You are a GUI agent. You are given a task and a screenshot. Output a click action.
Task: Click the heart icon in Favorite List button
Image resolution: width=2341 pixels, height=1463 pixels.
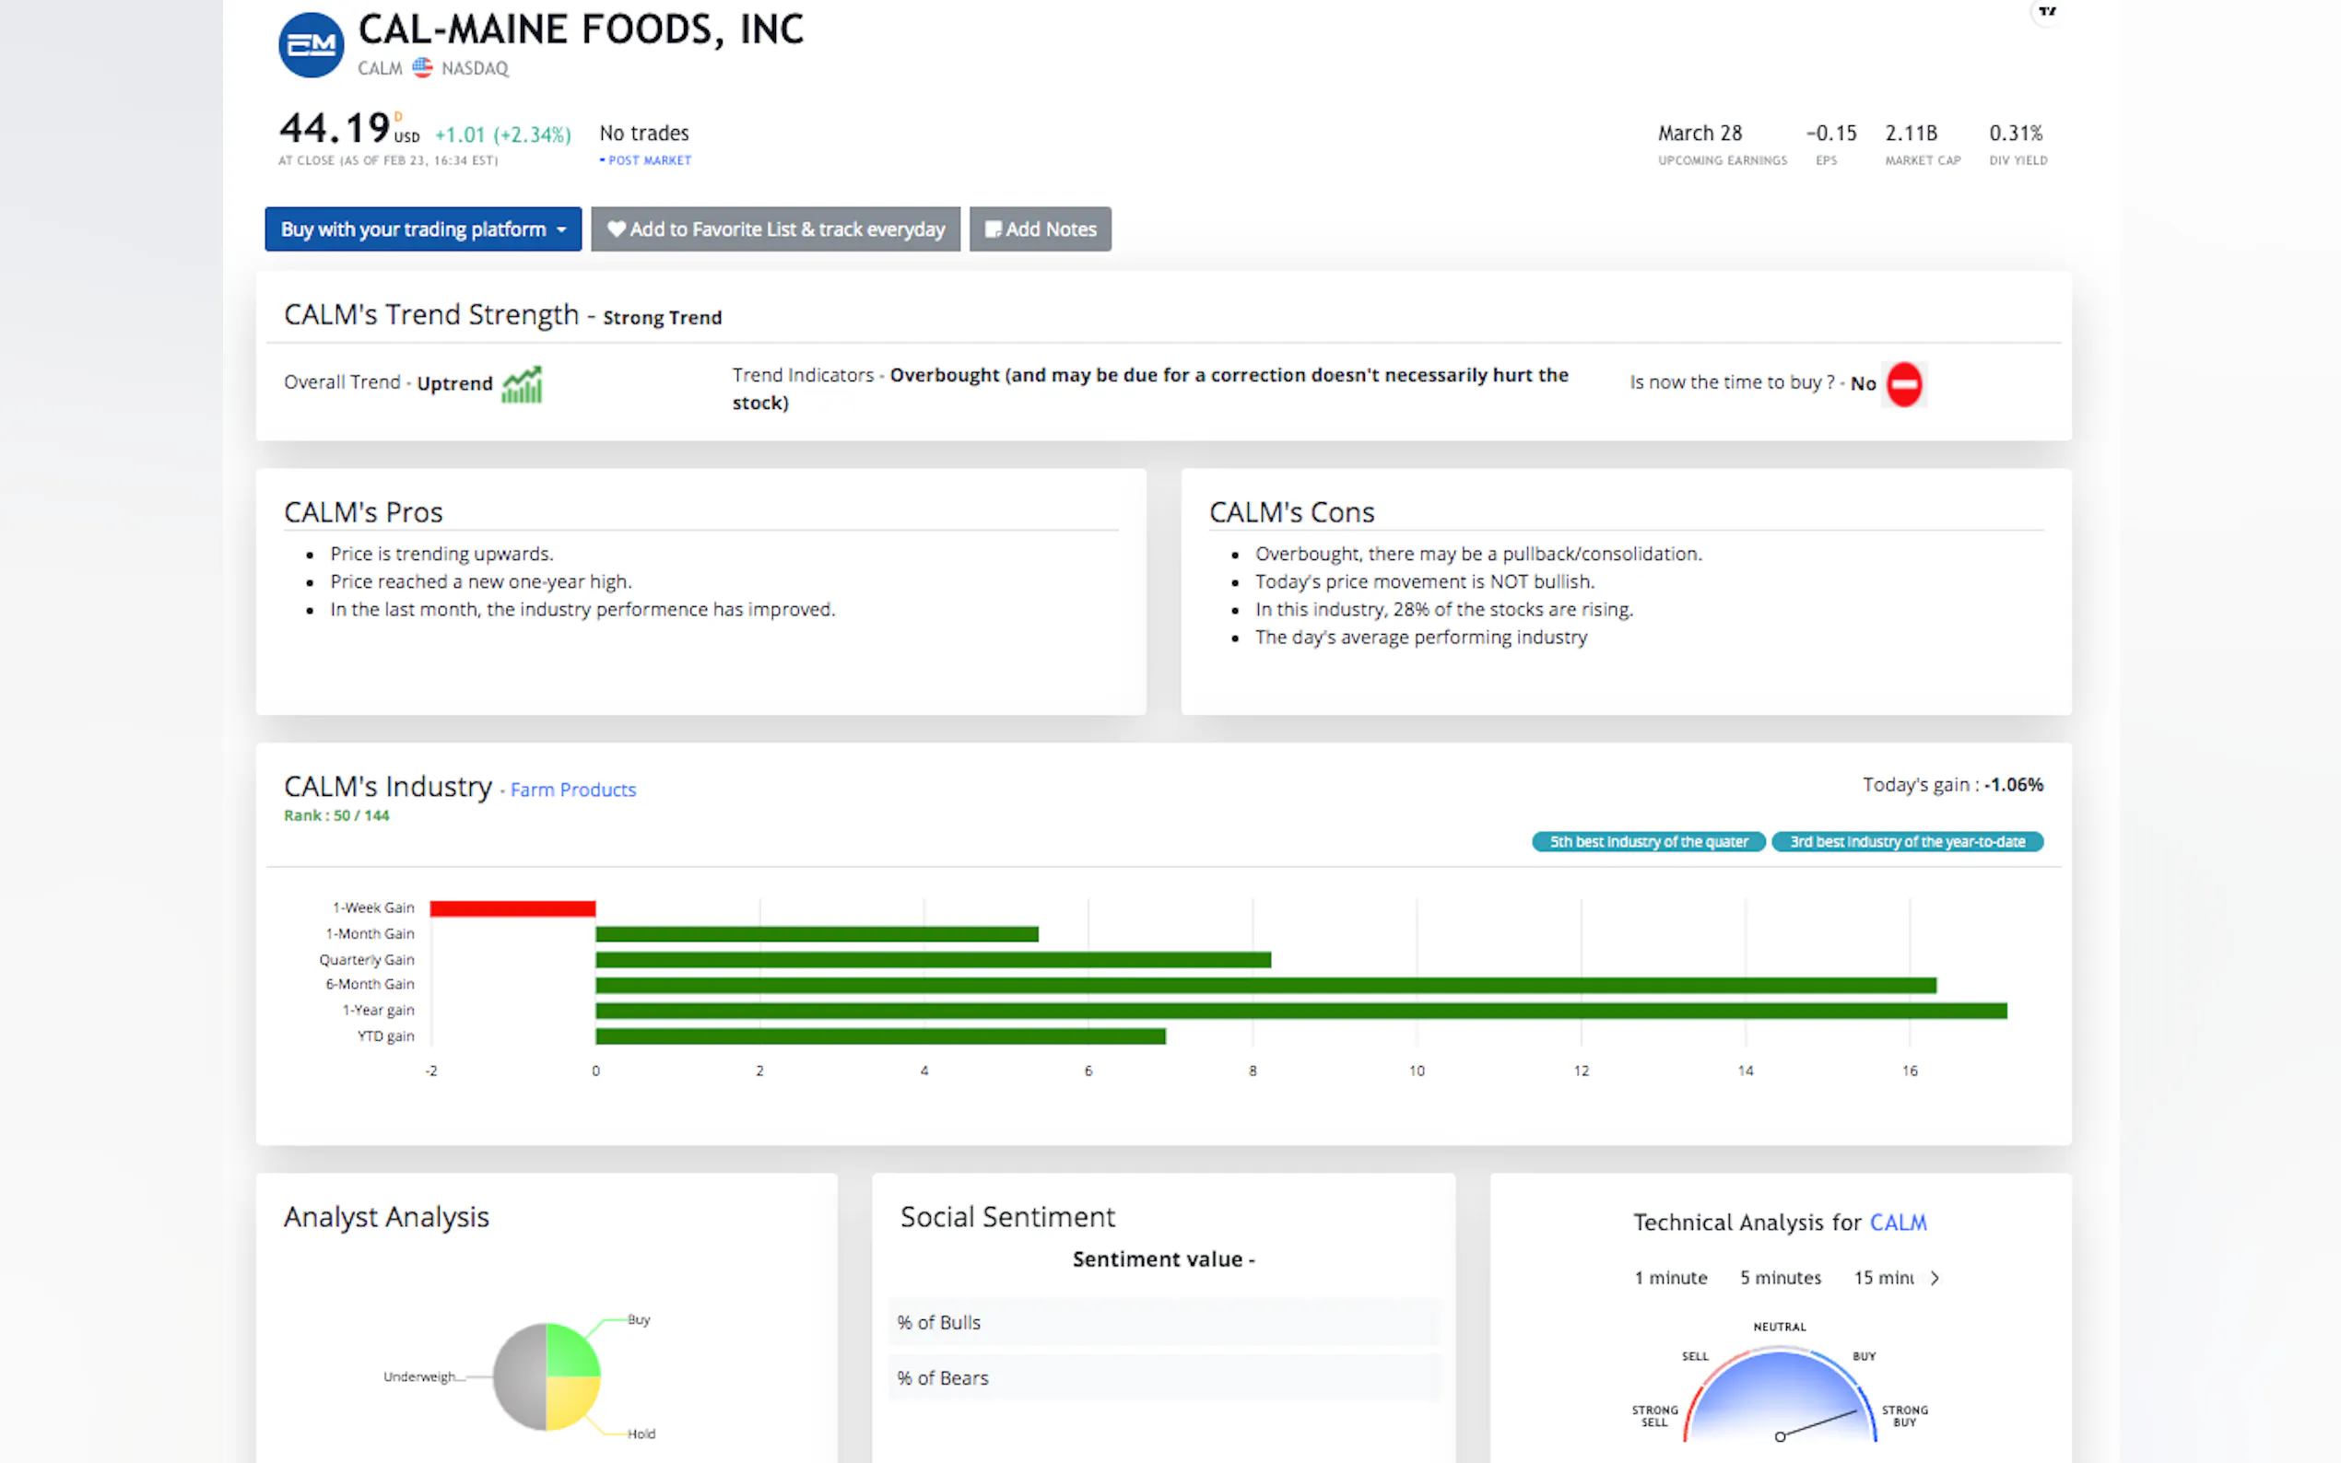[x=616, y=229]
